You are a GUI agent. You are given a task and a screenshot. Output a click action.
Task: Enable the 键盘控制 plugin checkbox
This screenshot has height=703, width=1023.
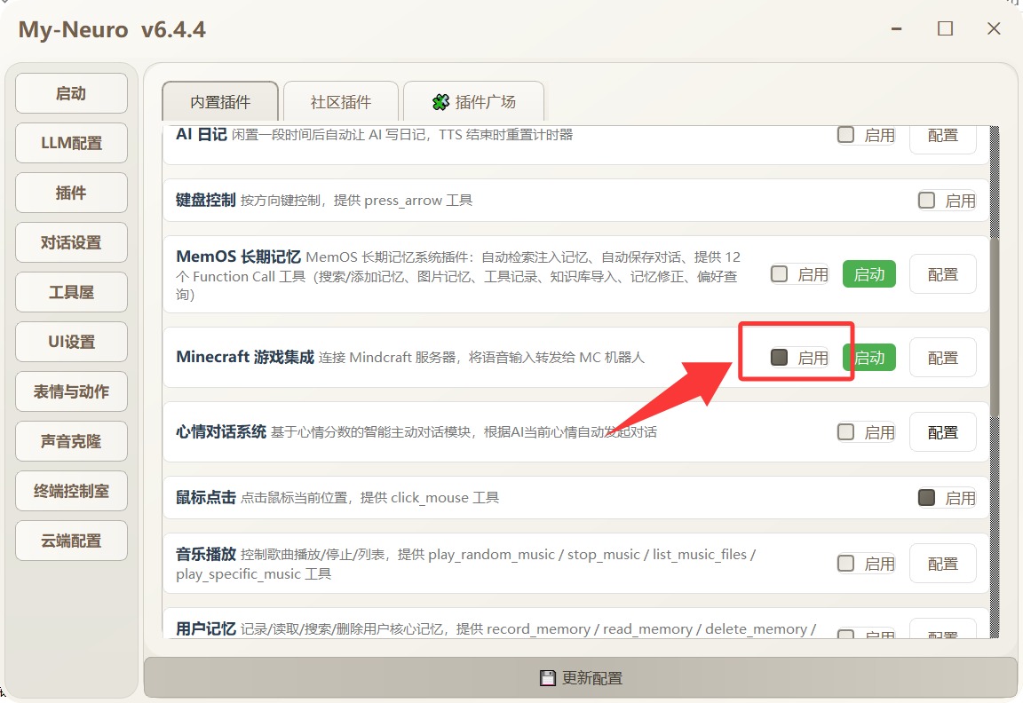[927, 201]
